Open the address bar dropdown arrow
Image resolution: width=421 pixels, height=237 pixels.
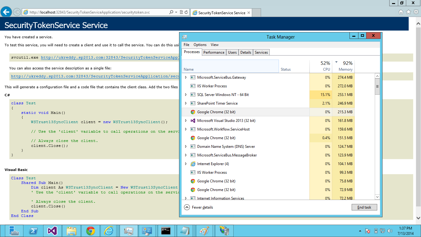[176, 12]
